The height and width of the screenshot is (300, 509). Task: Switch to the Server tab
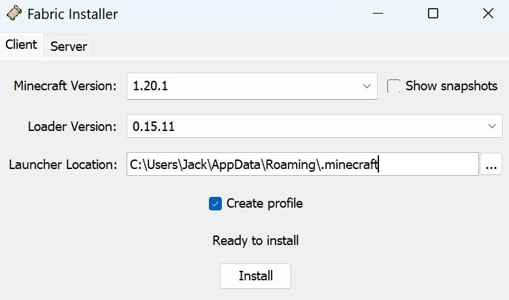click(69, 46)
